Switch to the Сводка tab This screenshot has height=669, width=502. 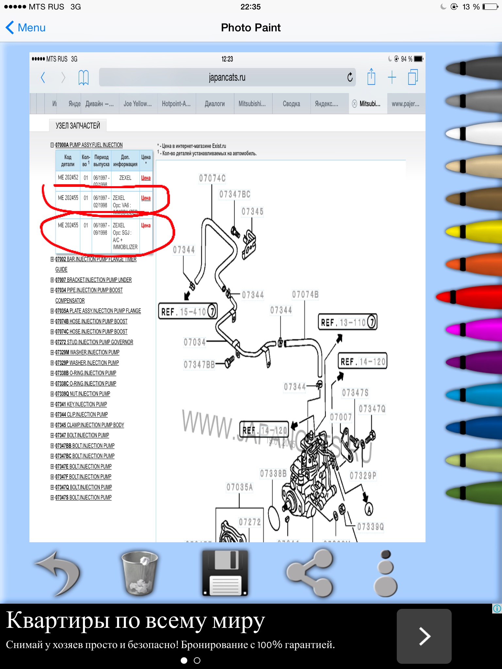(x=292, y=104)
